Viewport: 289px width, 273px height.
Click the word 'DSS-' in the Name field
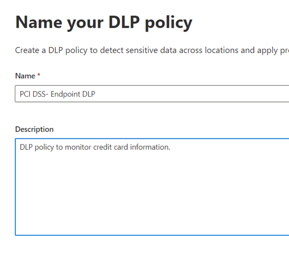coord(43,94)
